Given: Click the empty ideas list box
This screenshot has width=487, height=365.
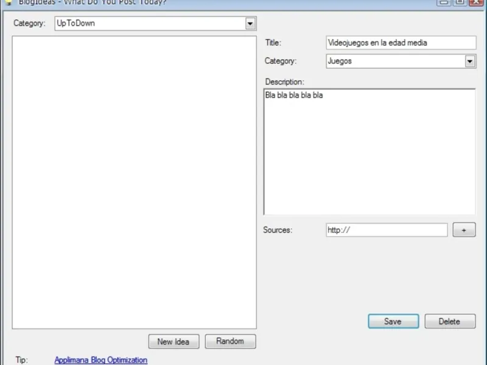Looking at the screenshot, I should (x=134, y=182).
